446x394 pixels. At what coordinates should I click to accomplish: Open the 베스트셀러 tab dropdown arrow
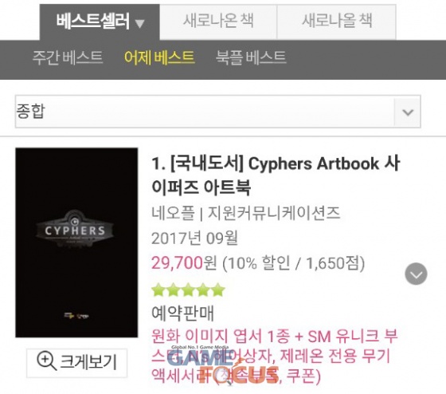(x=139, y=23)
